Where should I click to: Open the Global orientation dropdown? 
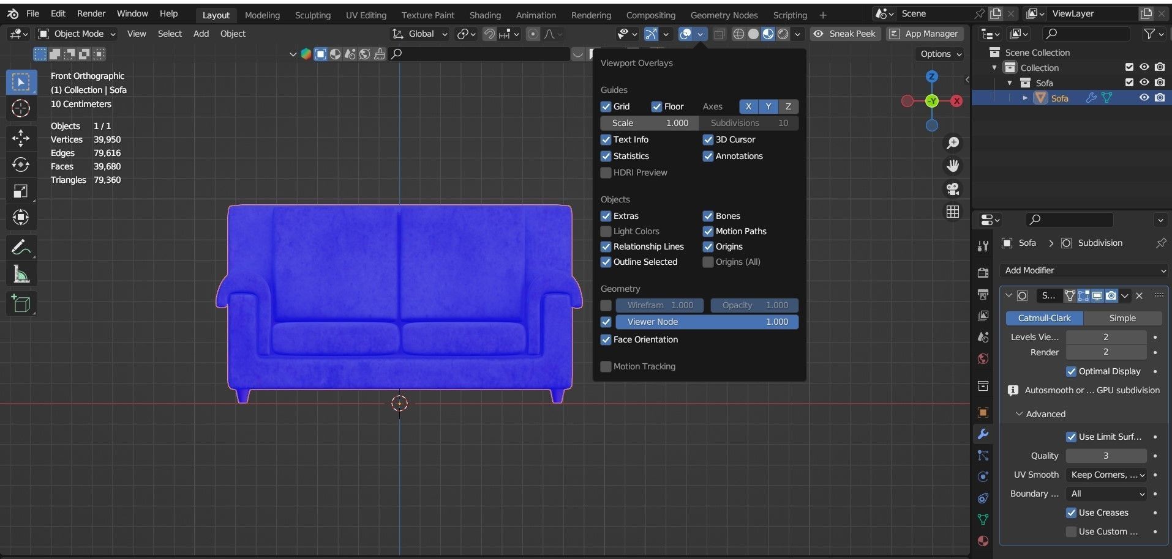coord(420,34)
